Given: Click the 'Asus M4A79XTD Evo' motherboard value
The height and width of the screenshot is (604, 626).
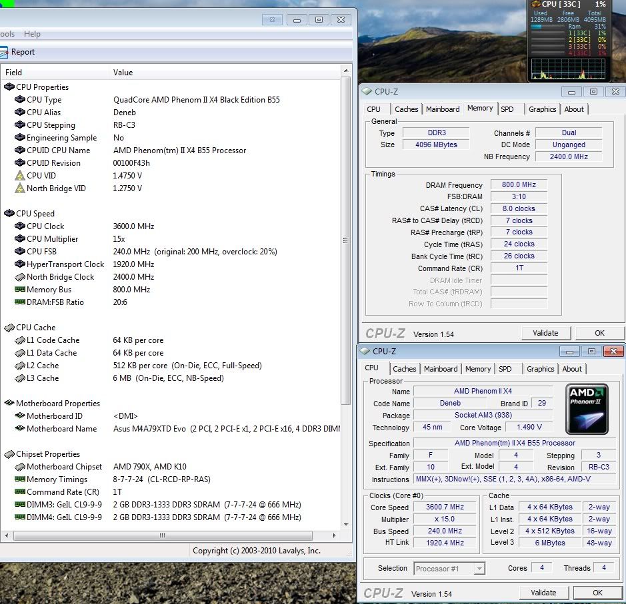Looking at the screenshot, I should click(x=149, y=429).
